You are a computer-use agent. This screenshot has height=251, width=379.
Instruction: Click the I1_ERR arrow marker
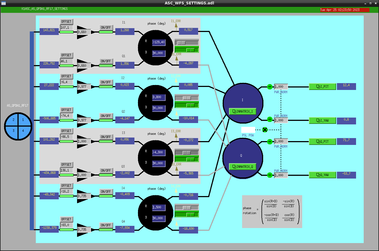point(176,25)
